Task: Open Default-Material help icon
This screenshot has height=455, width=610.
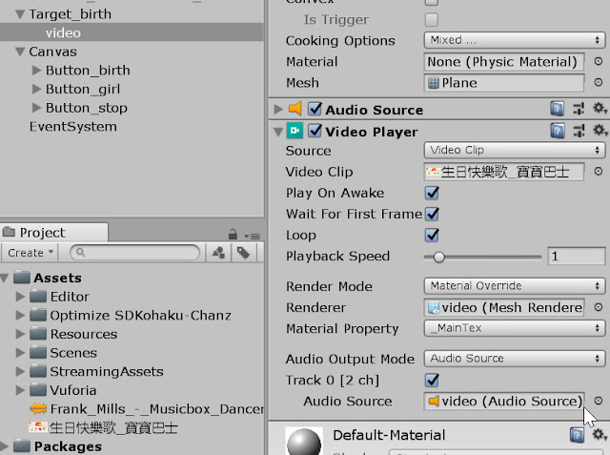Action: click(577, 435)
